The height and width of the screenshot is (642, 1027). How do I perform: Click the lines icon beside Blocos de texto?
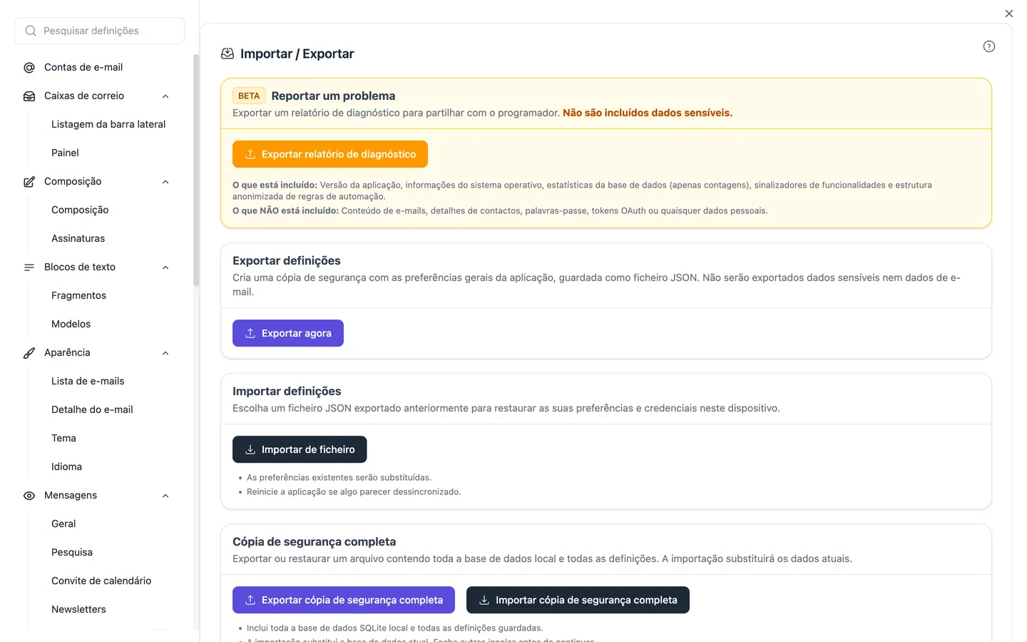[x=29, y=267]
